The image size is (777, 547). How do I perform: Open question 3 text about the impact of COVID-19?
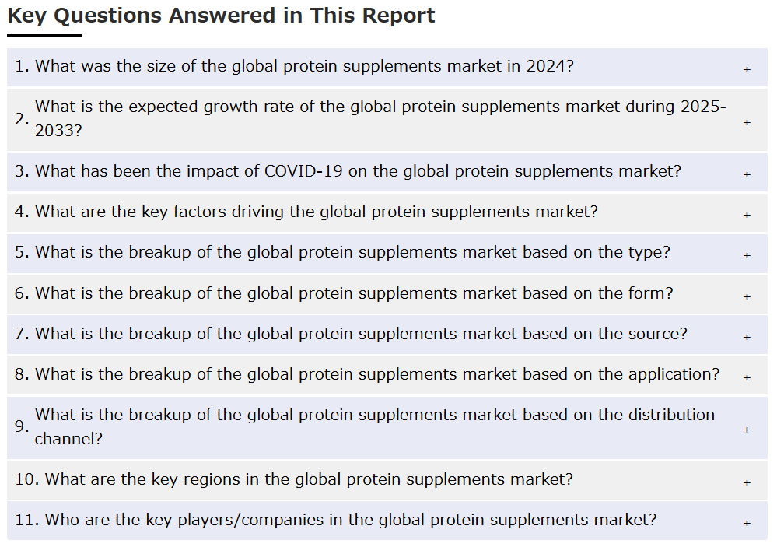pos(357,171)
